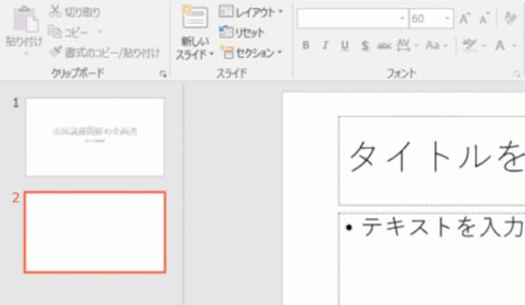The image size is (525, 305).
Task: Activate Format Painter (書式のコピー/貼り付け)
Action: click(x=105, y=53)
